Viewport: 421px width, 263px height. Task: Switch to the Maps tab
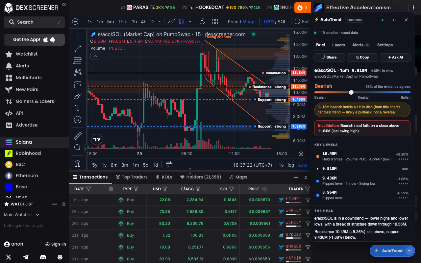pyautogui.click(x=238, y=177)
